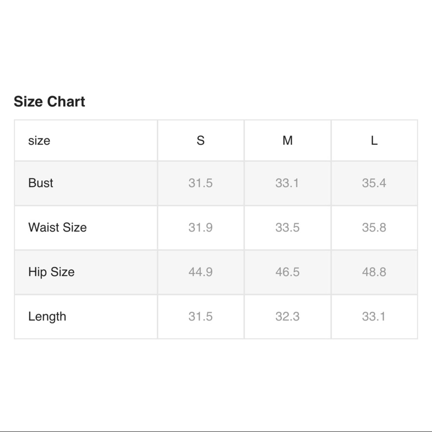Click Waist value 35.8 for size L
Image resolution: width=432 pixels, height=432 pixels.
click(374, 227)
